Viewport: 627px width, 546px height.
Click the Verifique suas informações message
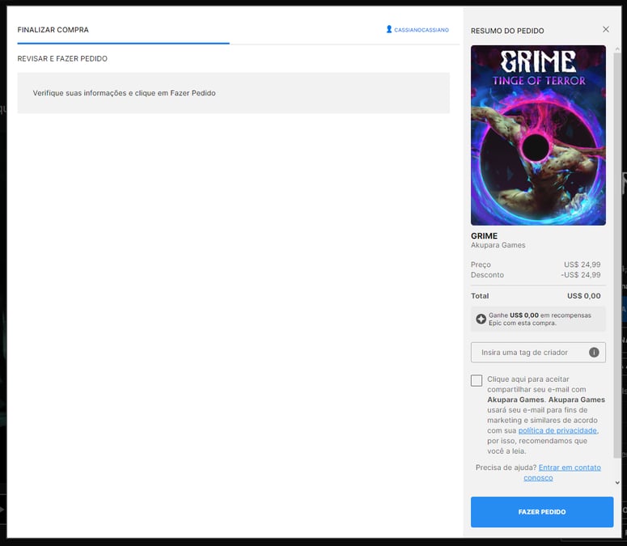click(x=124, y=93)
